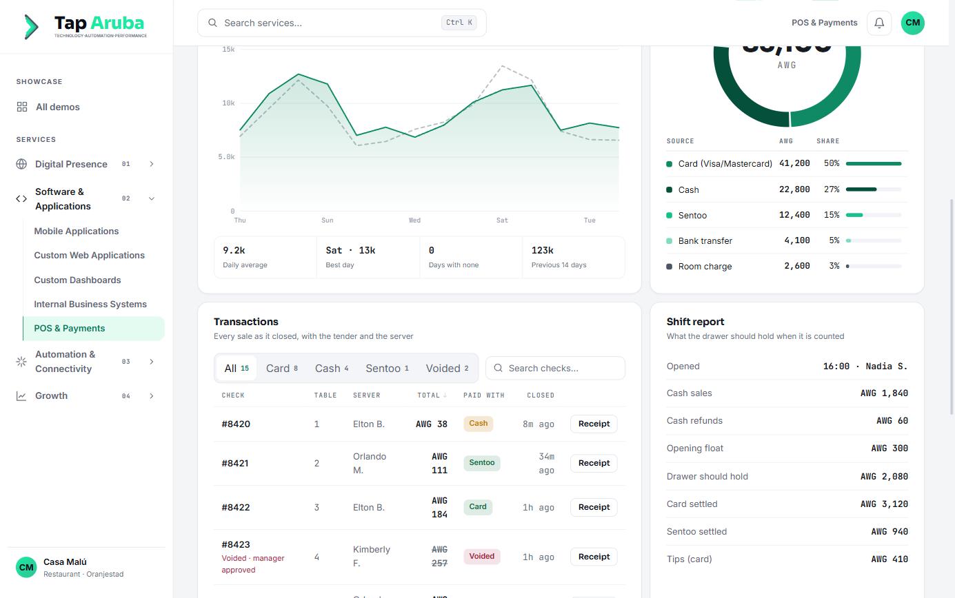Click the Card (Visa/Mastercard) share bar
The width and height of the screenshot is (955, 598).
(x=874, y=164)
